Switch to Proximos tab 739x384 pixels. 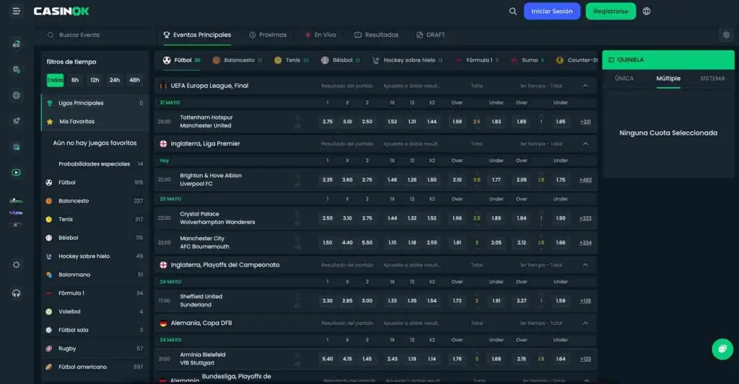(268, 35)
